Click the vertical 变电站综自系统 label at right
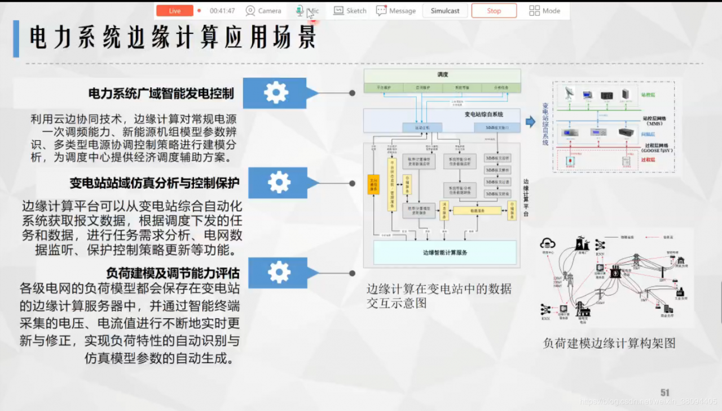 pos(545,124)
